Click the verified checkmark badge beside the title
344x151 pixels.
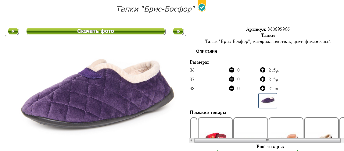click(x=202, y=7)
